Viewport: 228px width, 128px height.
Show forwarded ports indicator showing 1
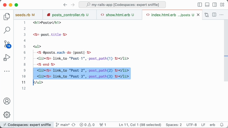point(103,125)
